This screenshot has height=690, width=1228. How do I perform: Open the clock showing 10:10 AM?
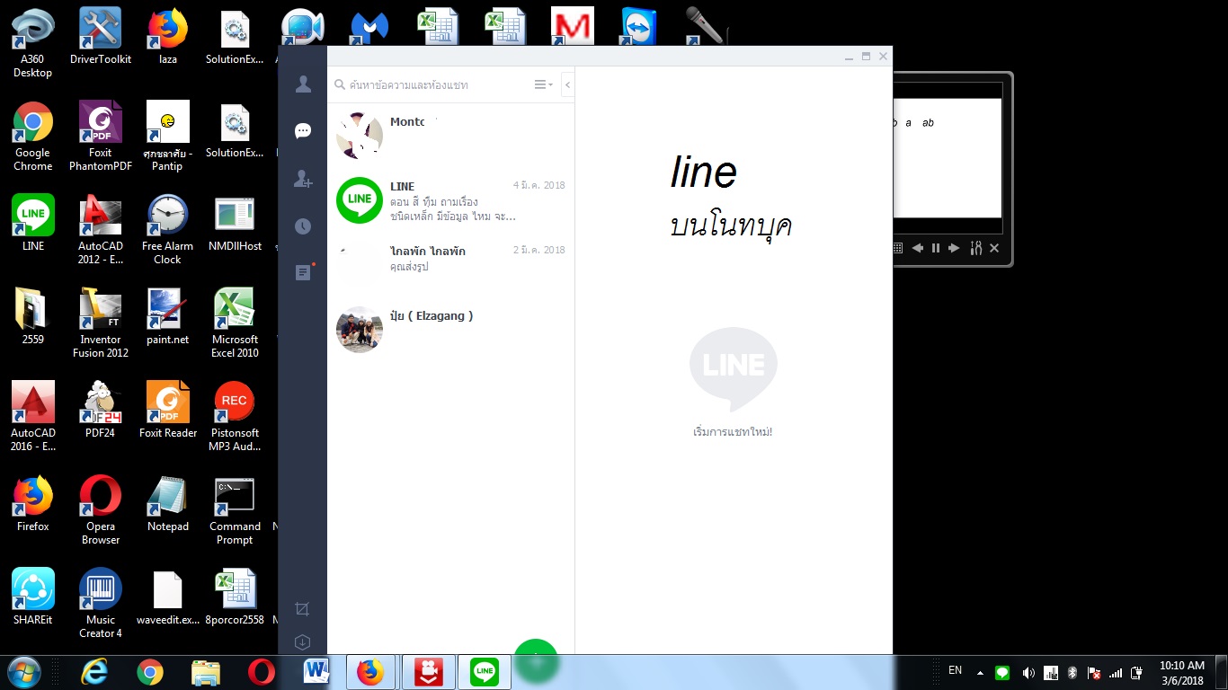pos(1181,673)
